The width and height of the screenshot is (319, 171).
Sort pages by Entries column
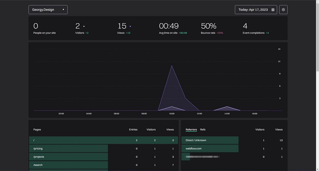click(133, 130)
